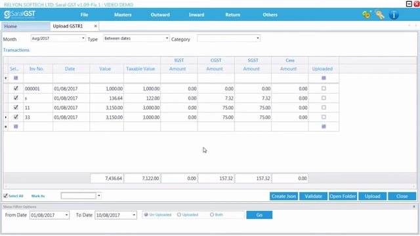Open the From Date picker dropdown
The height and width of the screenshot is (236, 420).
click(66, 215)
